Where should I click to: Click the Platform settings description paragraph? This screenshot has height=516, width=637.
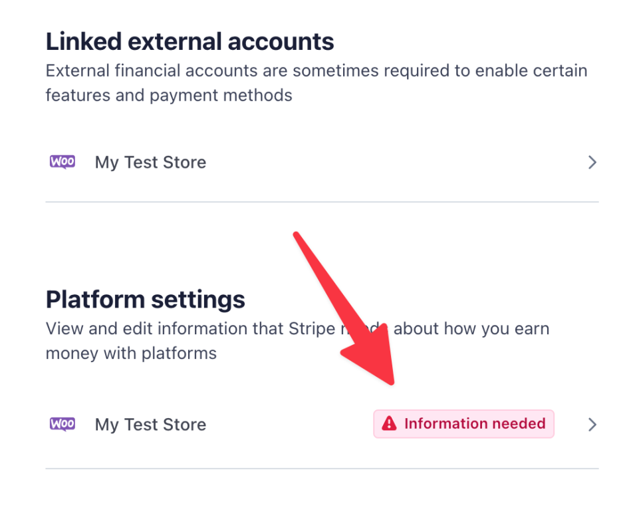297,340
